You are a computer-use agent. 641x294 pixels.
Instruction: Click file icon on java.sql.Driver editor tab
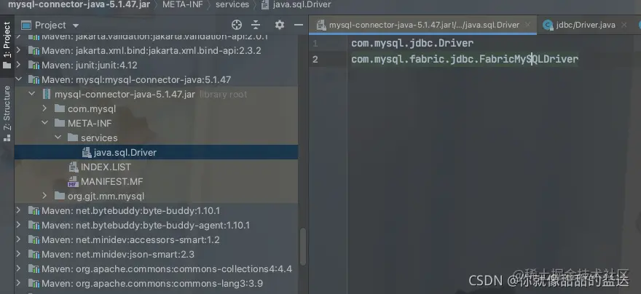tap(321, 25)
